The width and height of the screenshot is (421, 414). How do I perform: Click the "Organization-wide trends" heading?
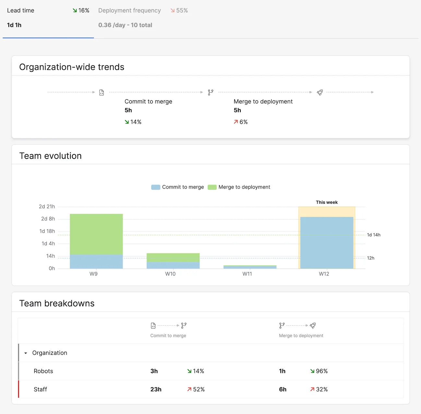pos(72,67)
